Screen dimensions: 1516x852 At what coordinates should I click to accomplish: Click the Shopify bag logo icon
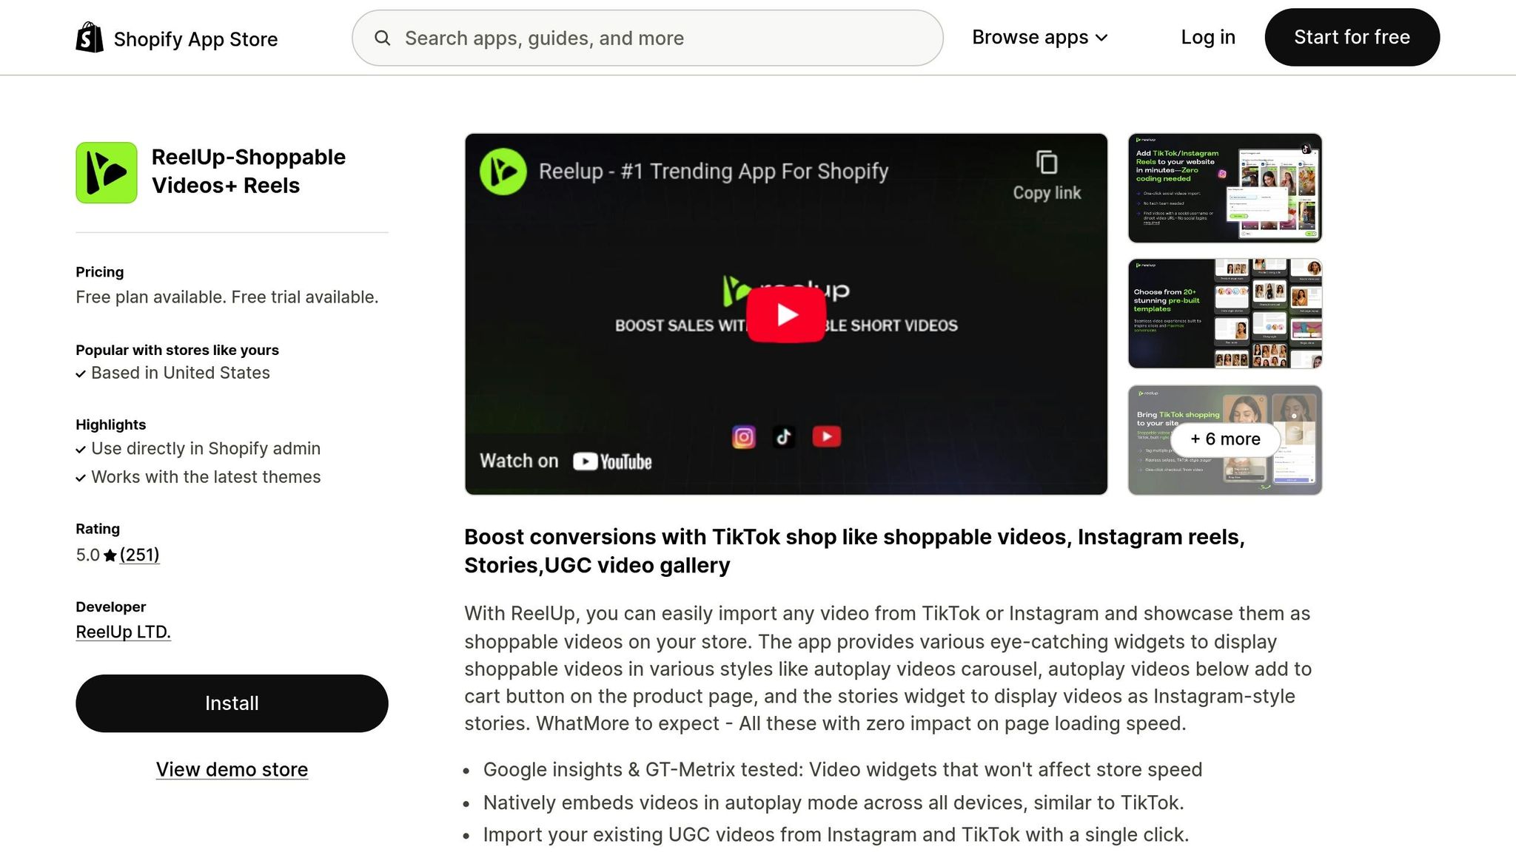click(x=90, y=37)
